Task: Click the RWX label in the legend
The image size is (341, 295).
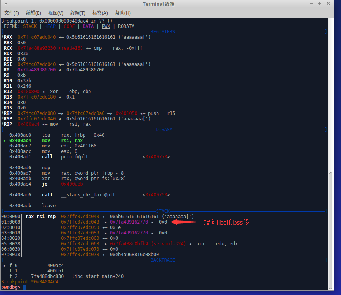Action: [106, 26]
